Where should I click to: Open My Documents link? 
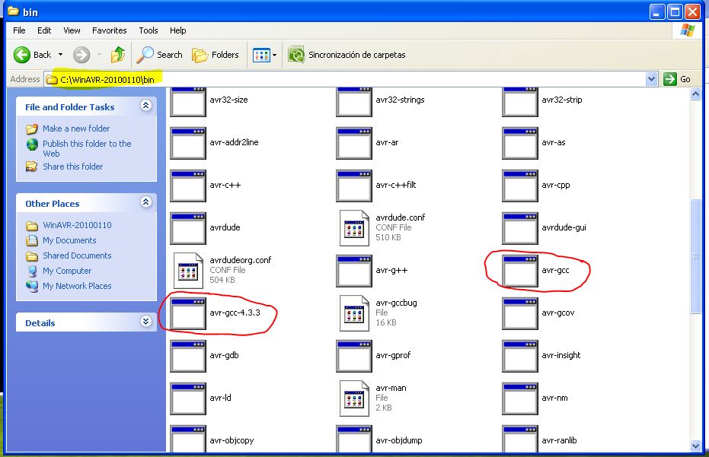pyautogui.click(x=69, y=241)
